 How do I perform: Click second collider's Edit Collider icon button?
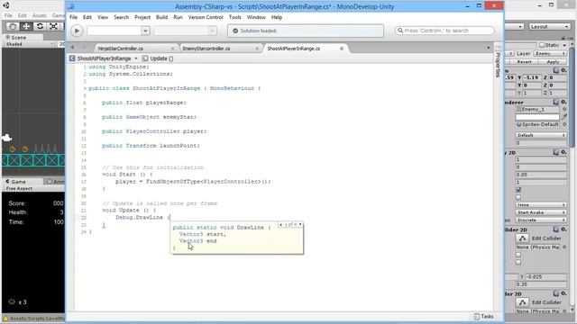tap(522, 302)
